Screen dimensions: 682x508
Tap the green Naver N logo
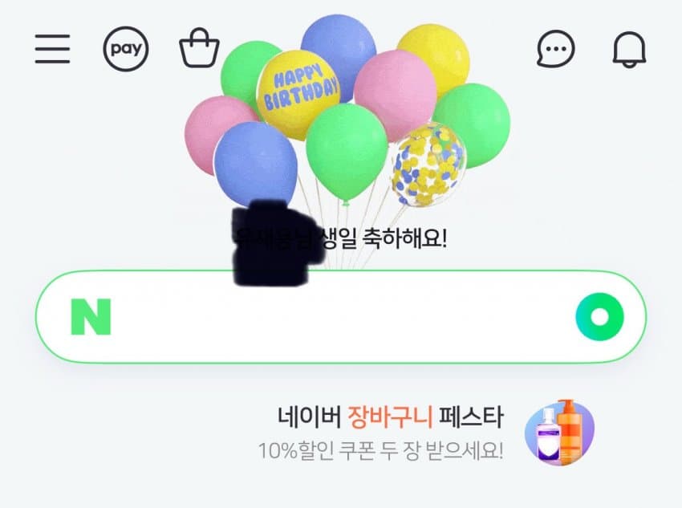pyautogui.click(x=91, y=317)
